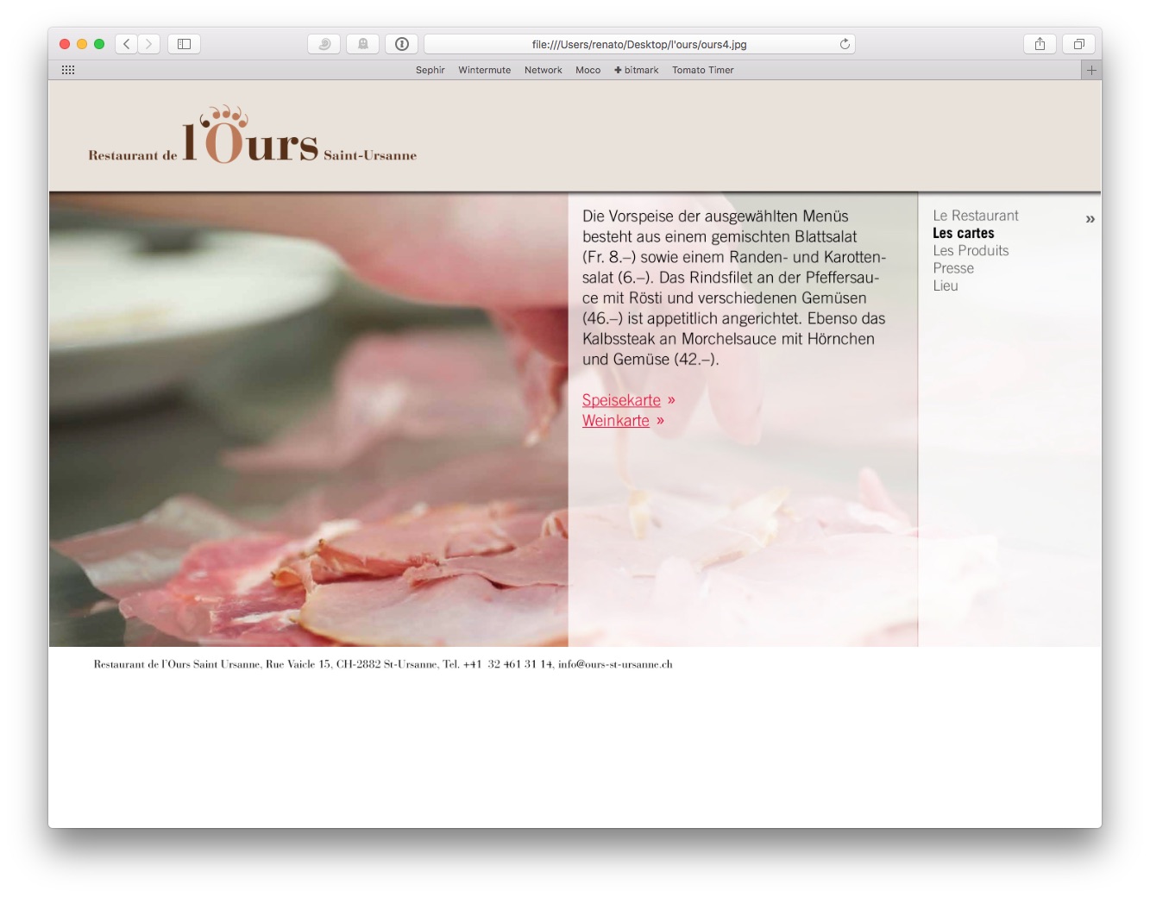Open the Top Sites grid icon
The width and height of the screenshot is (1150, 897).
click(68, 70)
